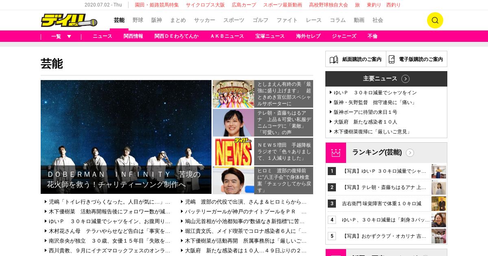Go to the 動画 tab

(x=359, y=20)
